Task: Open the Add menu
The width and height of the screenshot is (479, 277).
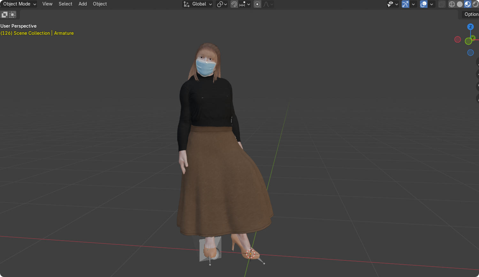Action: (x=83, y=4)
